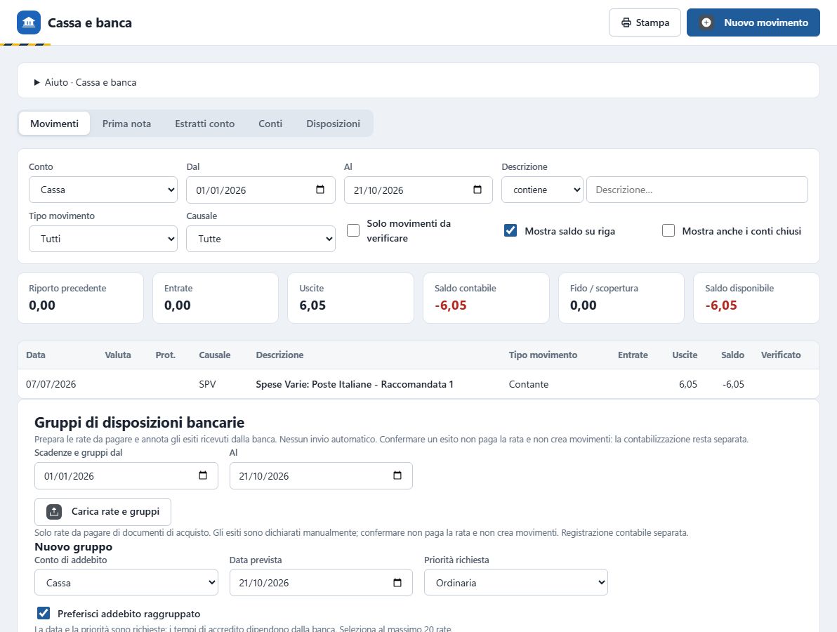Switch to the Prima nota tab
The image size is (837, 632).
tap(126, 124)
